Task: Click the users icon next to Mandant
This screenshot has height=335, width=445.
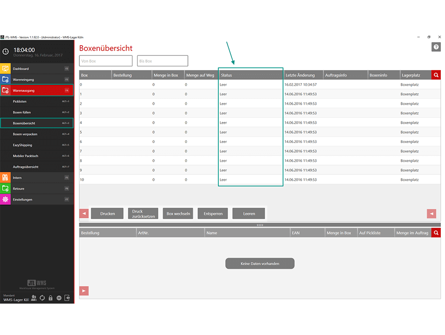Action: 34,298
